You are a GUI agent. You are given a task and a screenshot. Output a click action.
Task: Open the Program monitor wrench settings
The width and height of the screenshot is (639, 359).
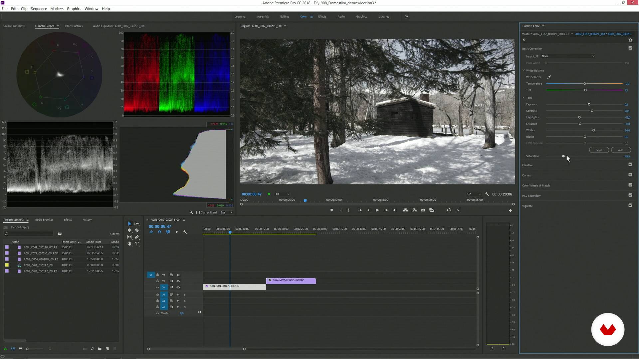pos(487,194)
